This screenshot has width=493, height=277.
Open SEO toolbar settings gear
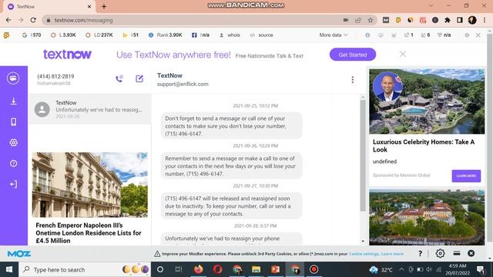[x=467, y=35]
